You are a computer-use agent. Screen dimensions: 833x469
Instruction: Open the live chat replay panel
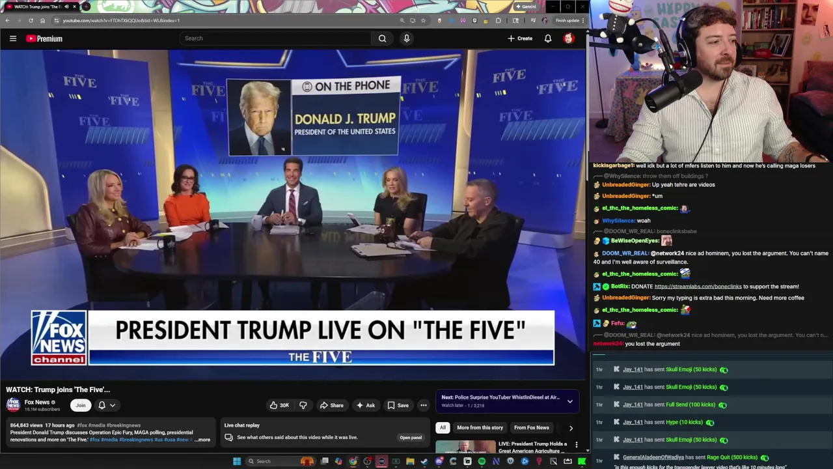pyautogui.click(x=411, y=438)
